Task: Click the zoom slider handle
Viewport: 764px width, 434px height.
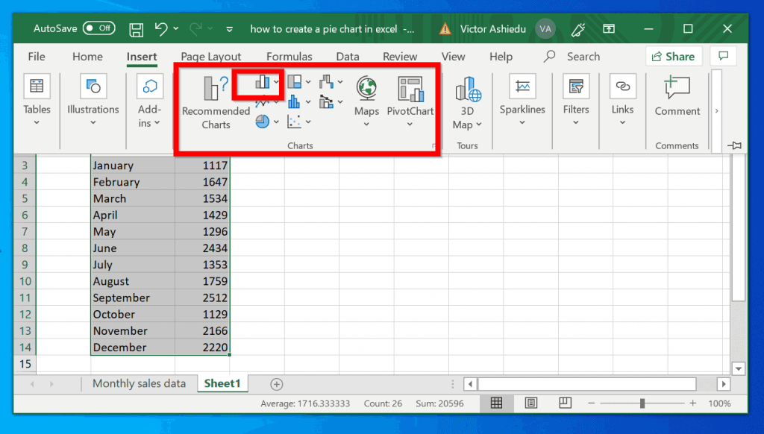Action: pyautogui.click(x=642, y=403)
